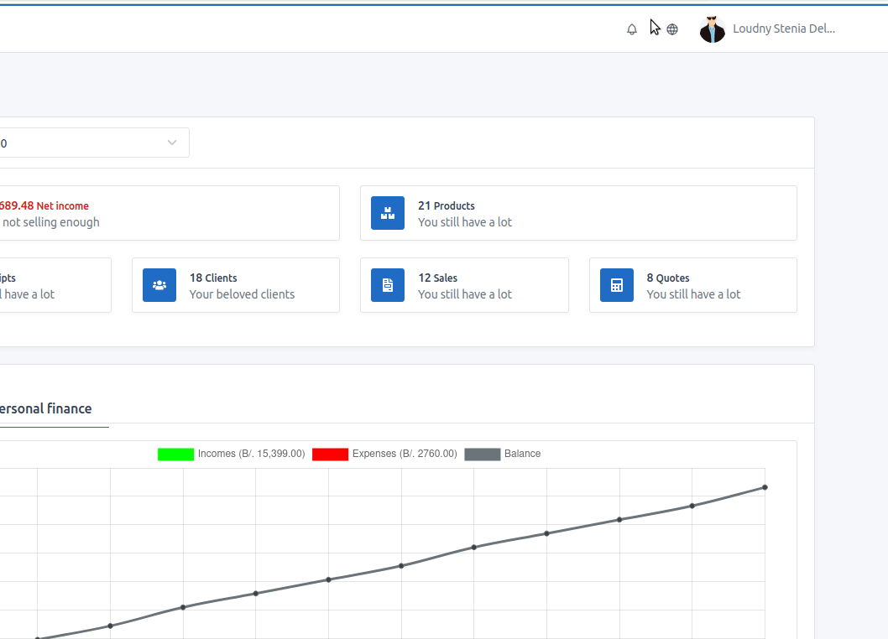Open the Loudny Stenia Del... user menu

pyautogui.click(x=783, y=29)
